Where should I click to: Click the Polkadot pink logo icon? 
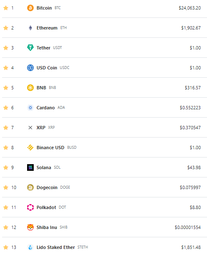30,207
